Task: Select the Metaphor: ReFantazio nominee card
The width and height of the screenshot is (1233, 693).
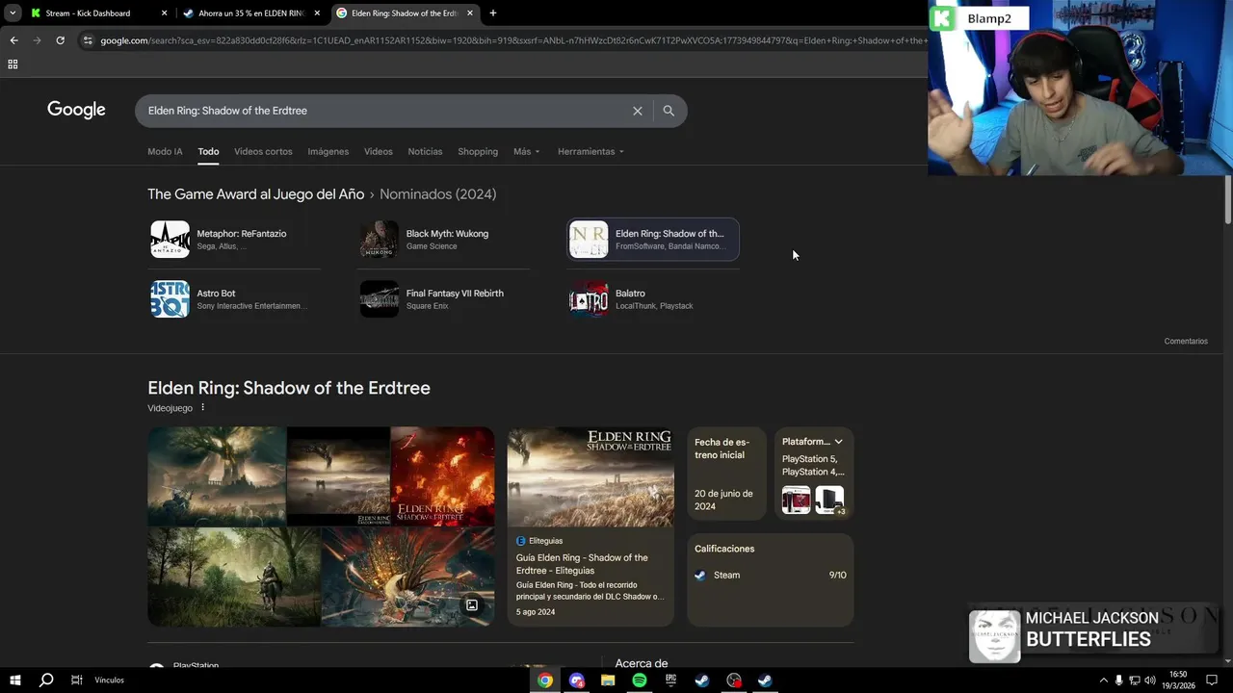Action: coord(234,240)
